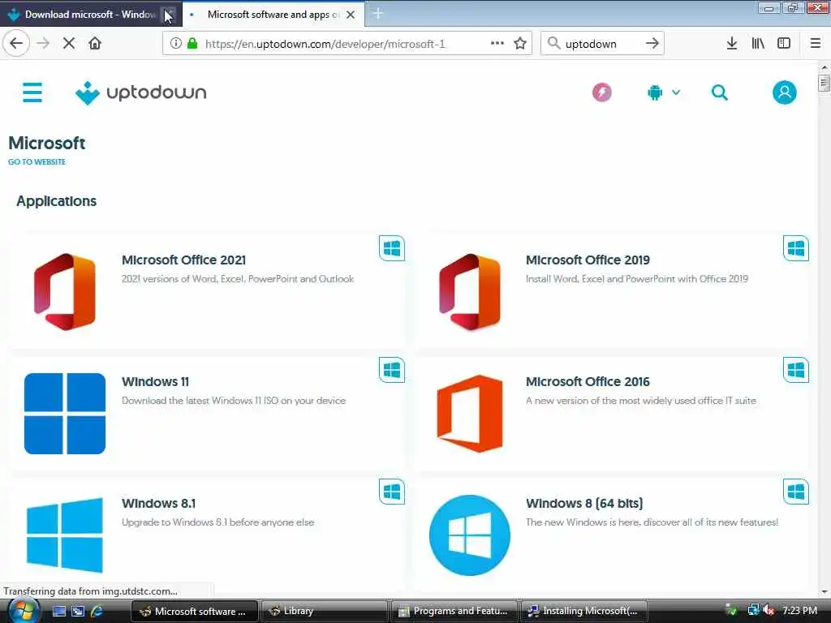Open the Uptodown site menu

[x=32, y=92]
